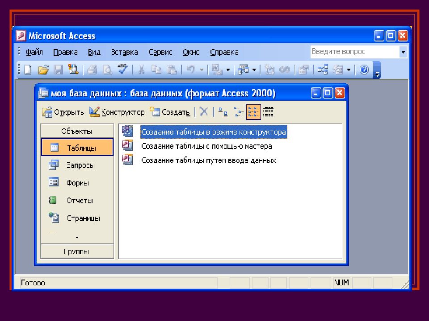Image resolution: width=429 pixels, height=321 pixels.
Task: Switch to large icons view
Action: coord(223,112)
